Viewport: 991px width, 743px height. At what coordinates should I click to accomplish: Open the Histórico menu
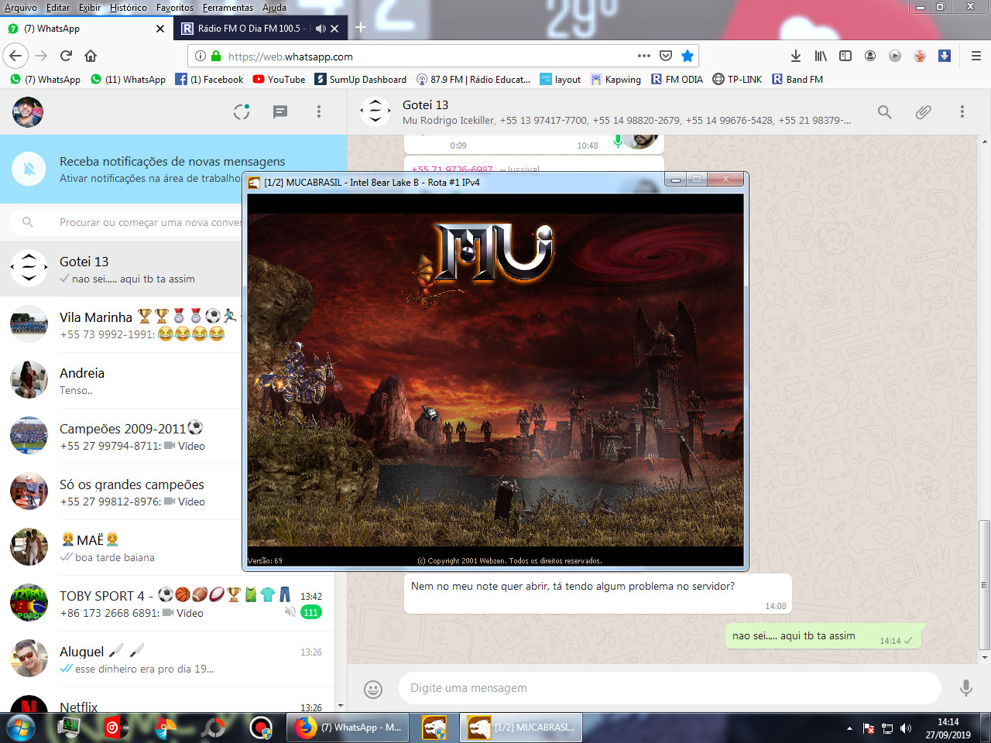128,8
